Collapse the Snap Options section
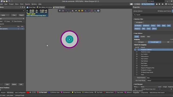 point(134,33)
